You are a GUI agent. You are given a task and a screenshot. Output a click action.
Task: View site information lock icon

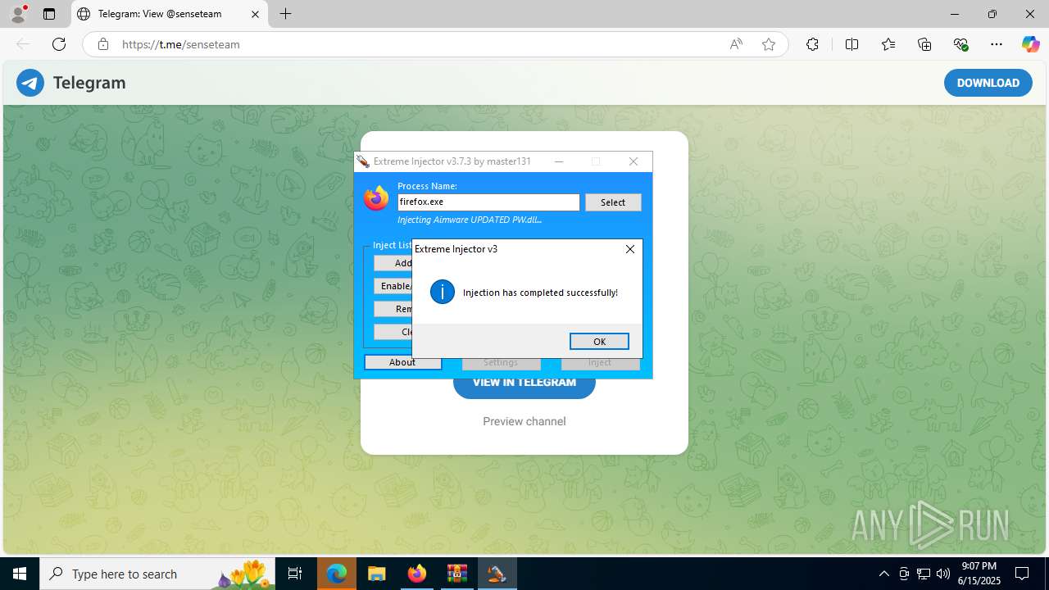pos(103,44)
